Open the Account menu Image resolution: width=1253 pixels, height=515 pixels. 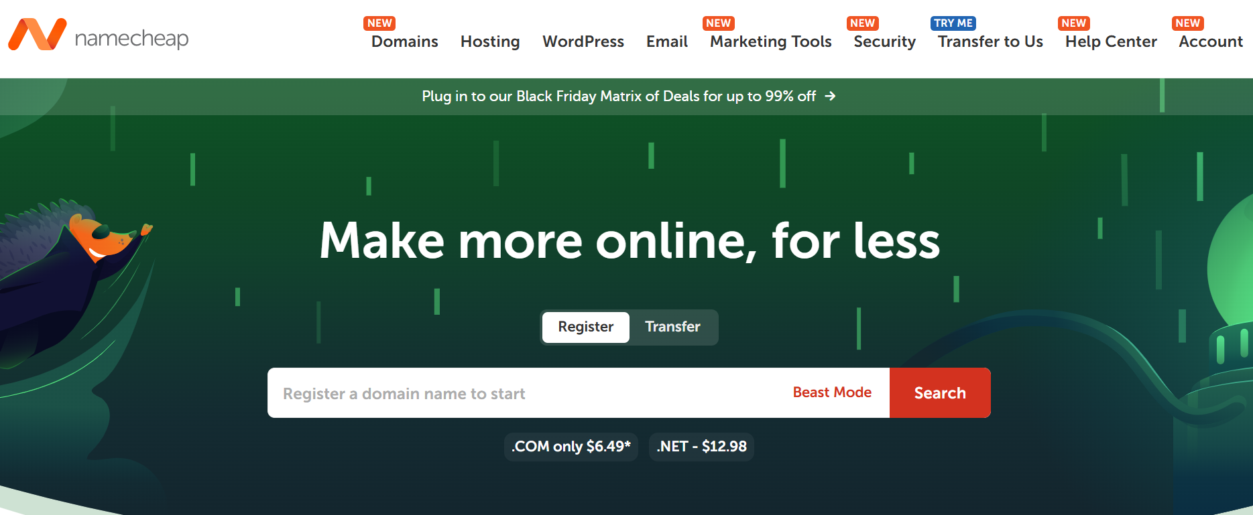(1211, 42)
